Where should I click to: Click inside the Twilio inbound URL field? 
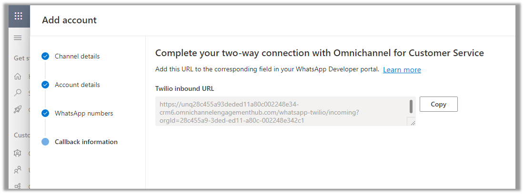[281, 112]
